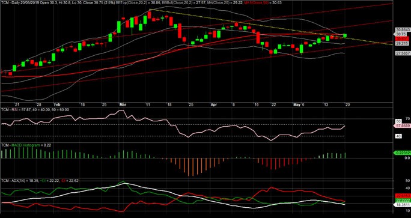Click the Mar label on date axis
The width and height of the screenshot is (411, 218).
point(123,104)
